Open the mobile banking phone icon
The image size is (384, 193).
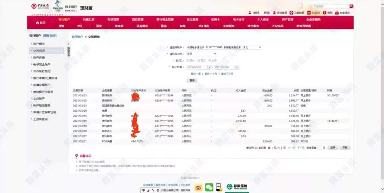tap(219, 187)
